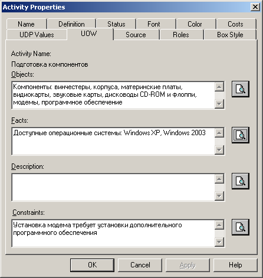
Task: Open the Box Style tab
Action: (x=230, y=35)
